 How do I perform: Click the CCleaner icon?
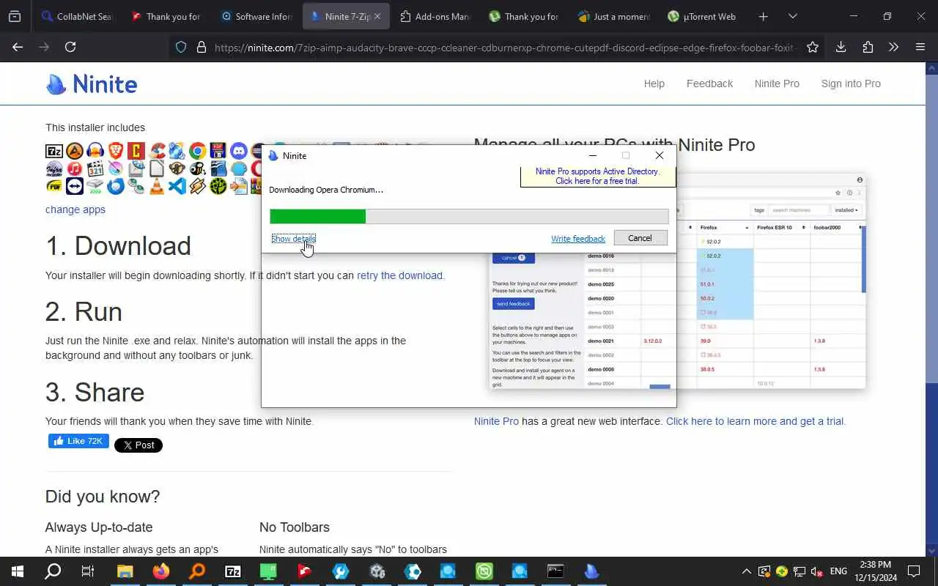tap(157, 152)
